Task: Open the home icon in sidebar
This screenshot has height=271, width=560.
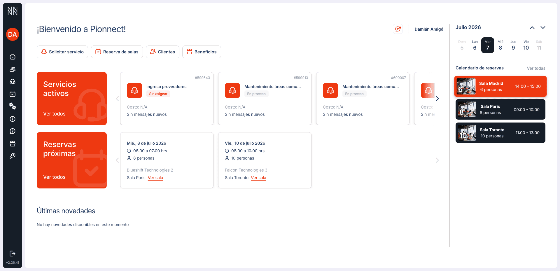Action: (13, 57)
